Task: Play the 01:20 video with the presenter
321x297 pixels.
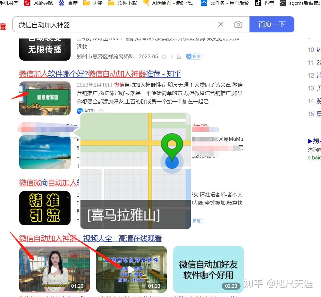Action: (55, 269)
